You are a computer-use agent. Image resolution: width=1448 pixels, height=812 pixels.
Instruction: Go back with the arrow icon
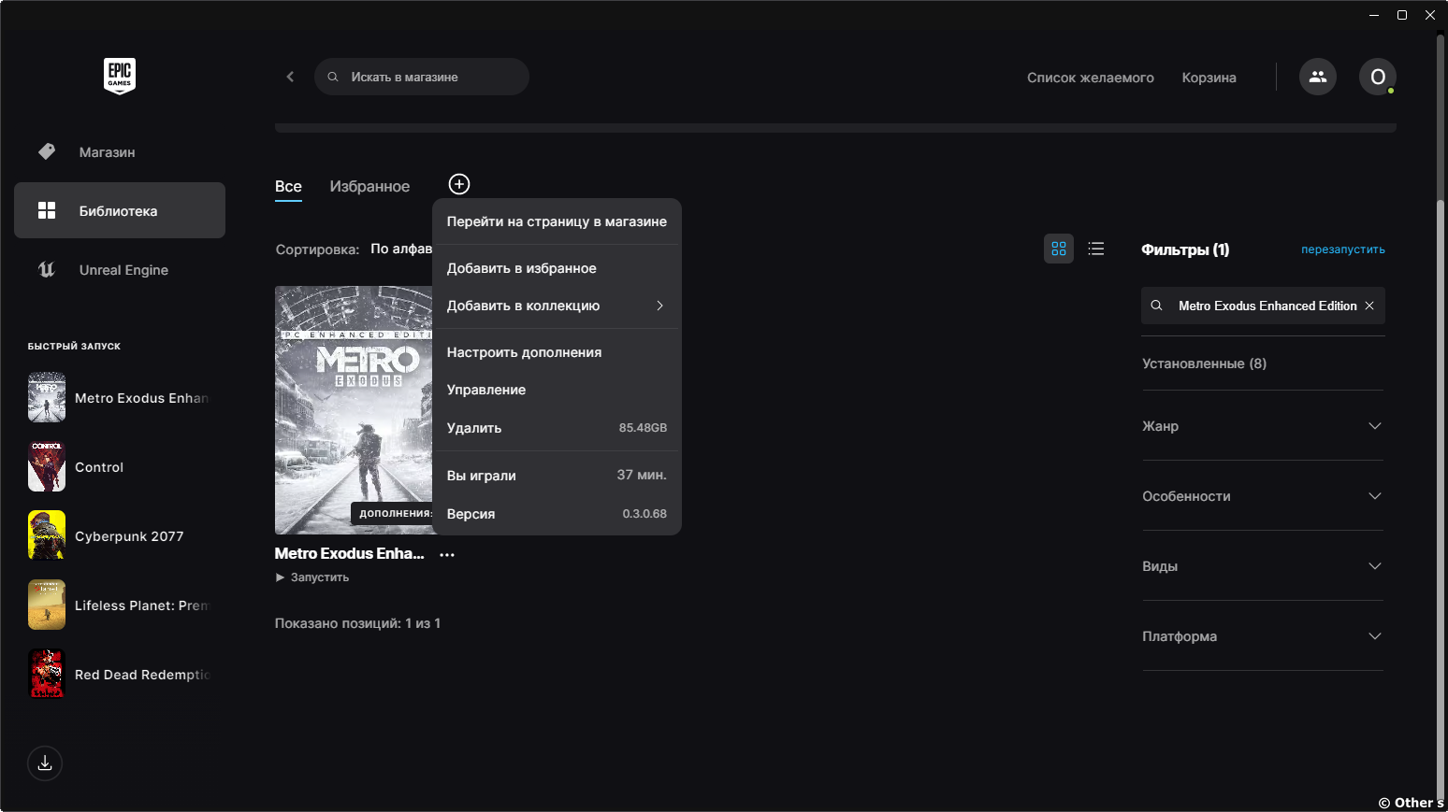click(x=290, y=77)
